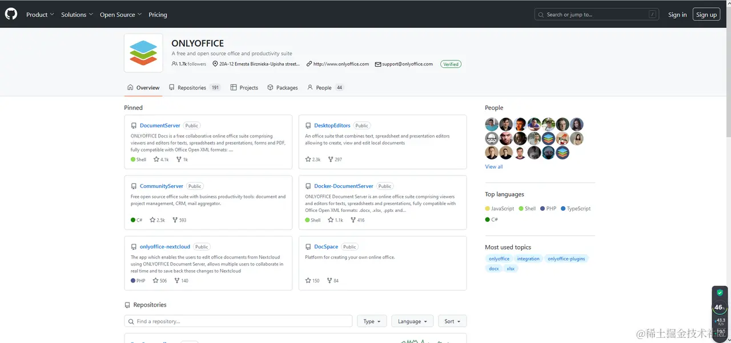Viewport: 731px width, 343px height.
Task: Open the Product dropdown menu
Action: pyautogui.click(x=40, y=15)
